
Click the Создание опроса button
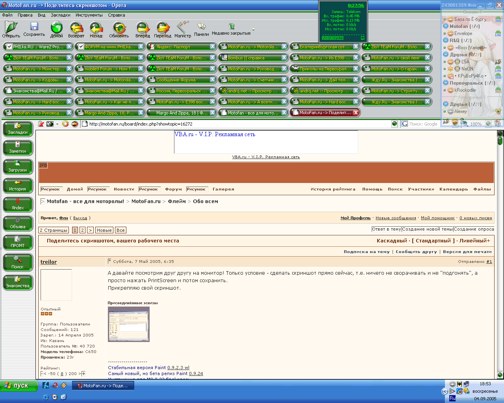tap(474, 229)
